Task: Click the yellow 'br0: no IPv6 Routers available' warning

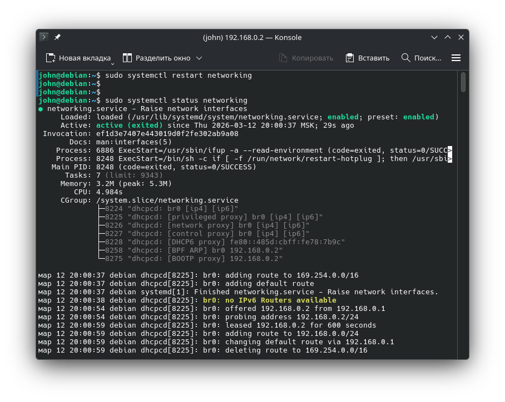Action: (270, 300)
